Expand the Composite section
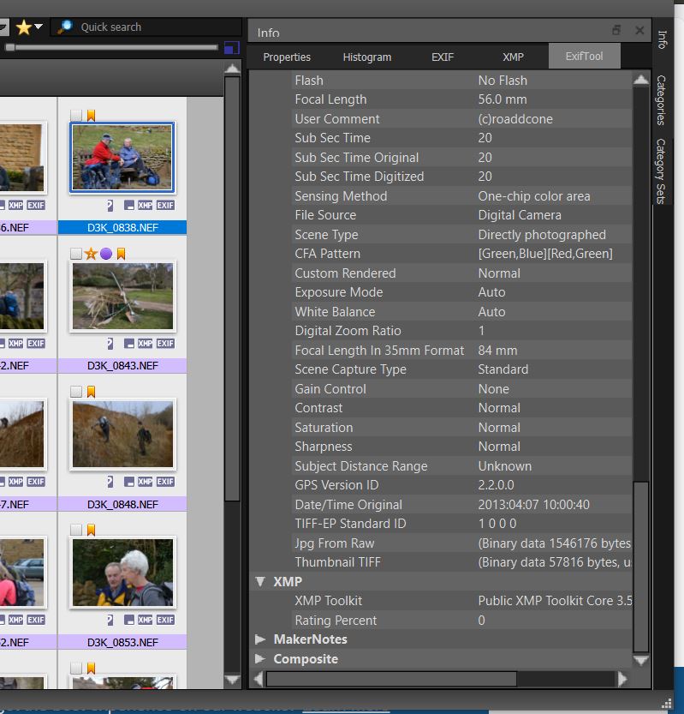The height and width of the screenshot is (714, 684). pos(260,659)
